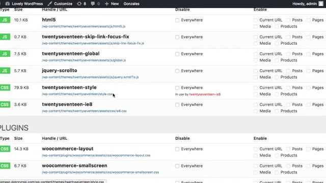The image size is (326, 183).
Task: Click CSS badge for twentyseventeen-ie8
Action: (x=5, y=105)
